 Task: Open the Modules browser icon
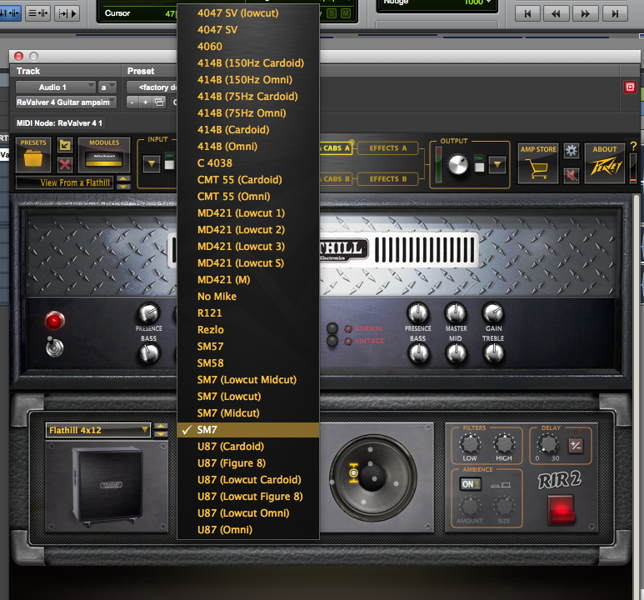pos(104,154)
